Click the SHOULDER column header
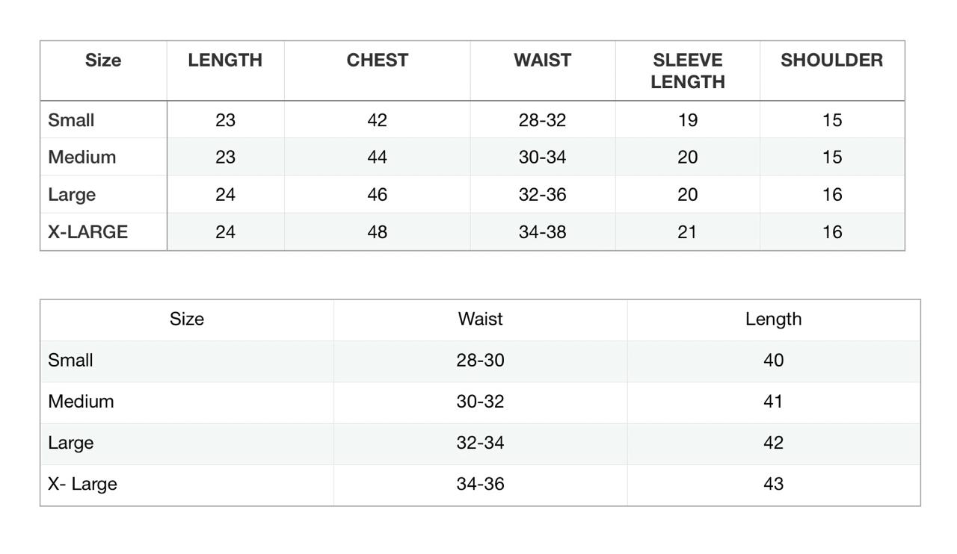This screenshot has height=554, width=957. [831, 60]
